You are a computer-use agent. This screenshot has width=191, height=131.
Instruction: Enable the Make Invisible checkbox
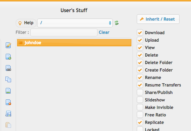pos(140,107)
